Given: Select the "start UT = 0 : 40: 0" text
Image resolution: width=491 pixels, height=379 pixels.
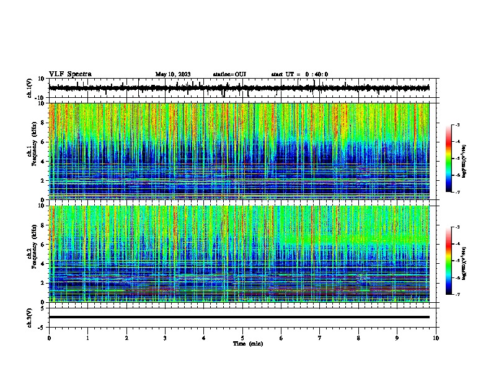Looking at the screenshot, I should pyautogui.click(x=299, y=74).
